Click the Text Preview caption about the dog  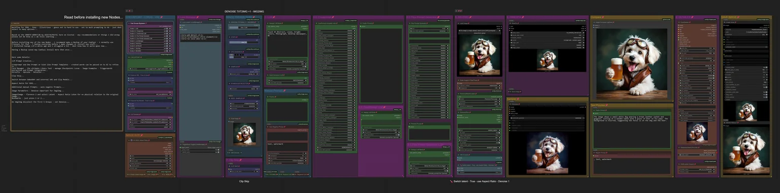click(x=632, y=132)
